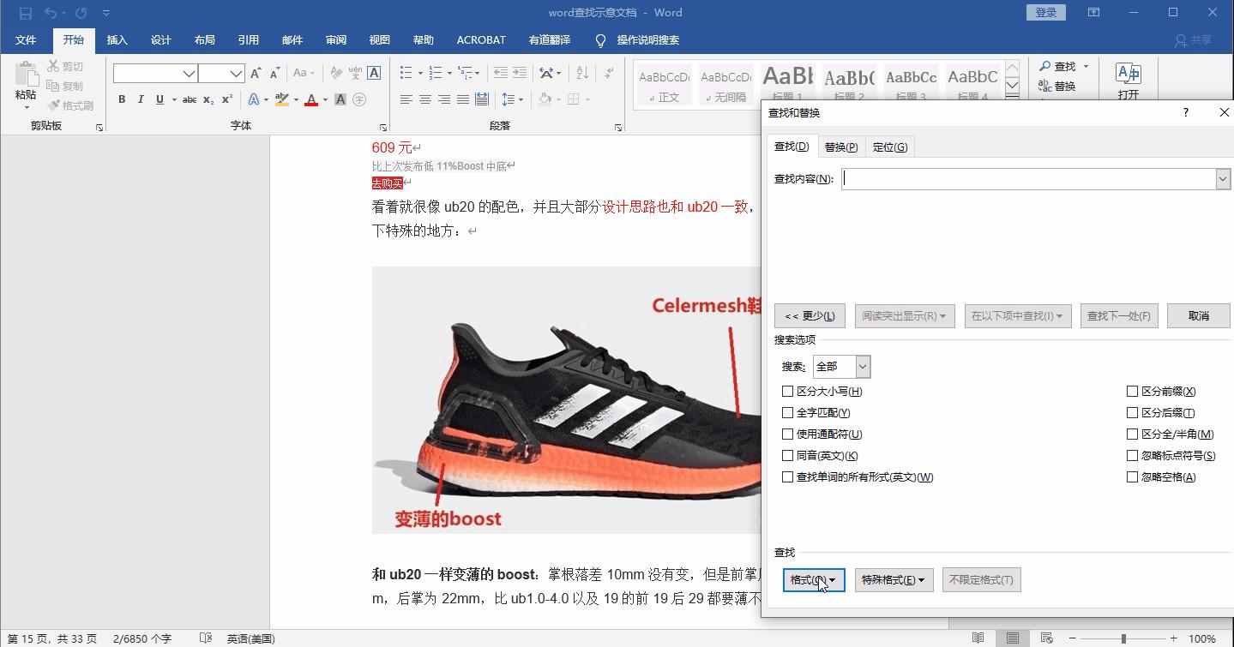Switch to the 替换 tab

pyautogui.click(x=840, y=146)
